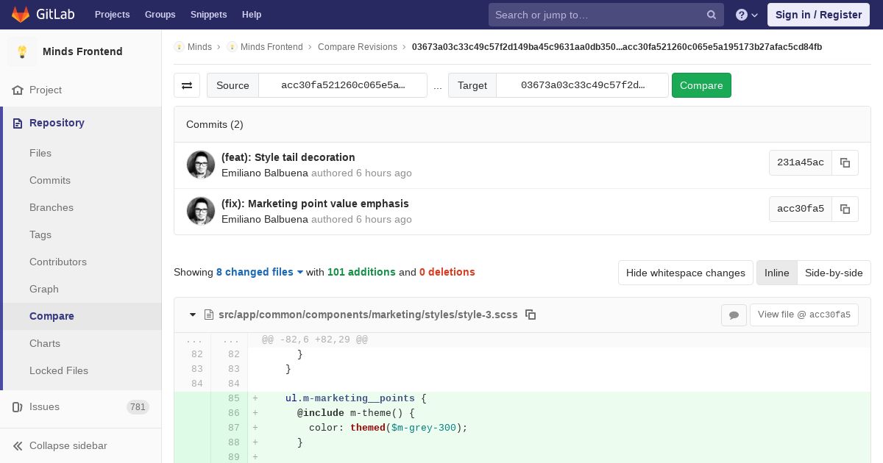Screen dimensions: 883x463
Task: Open the Help question mark menu
Action: [x=747, y=15]
